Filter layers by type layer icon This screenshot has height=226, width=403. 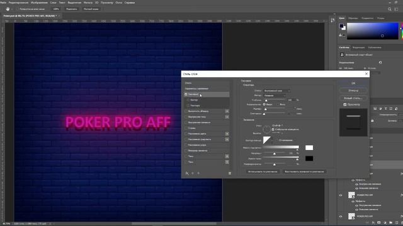(x=385, y=109)
